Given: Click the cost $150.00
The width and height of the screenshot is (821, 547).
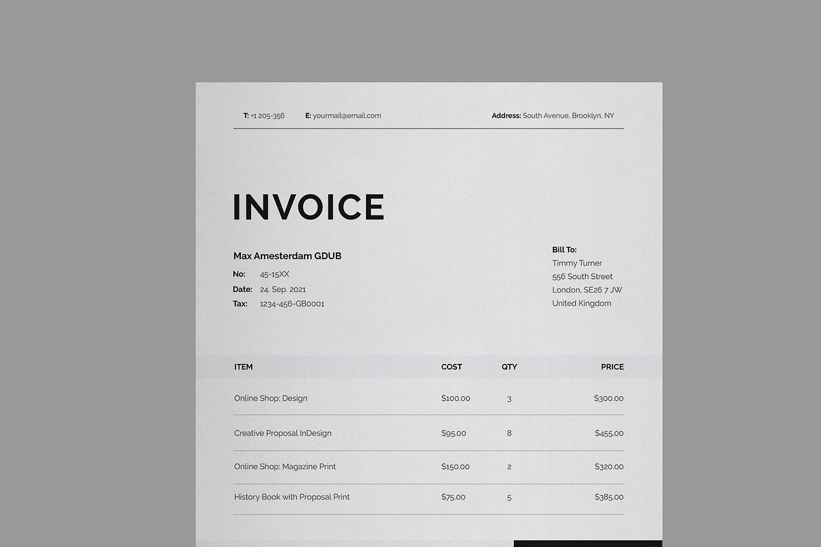Looking at the screenshot, I should point(456,466).
